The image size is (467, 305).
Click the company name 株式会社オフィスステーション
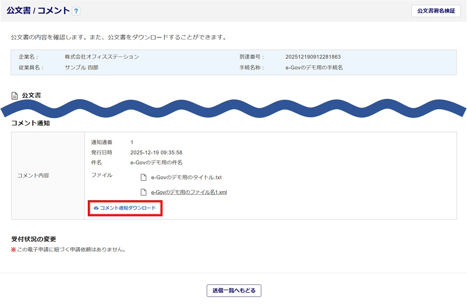tap(102, 57)
